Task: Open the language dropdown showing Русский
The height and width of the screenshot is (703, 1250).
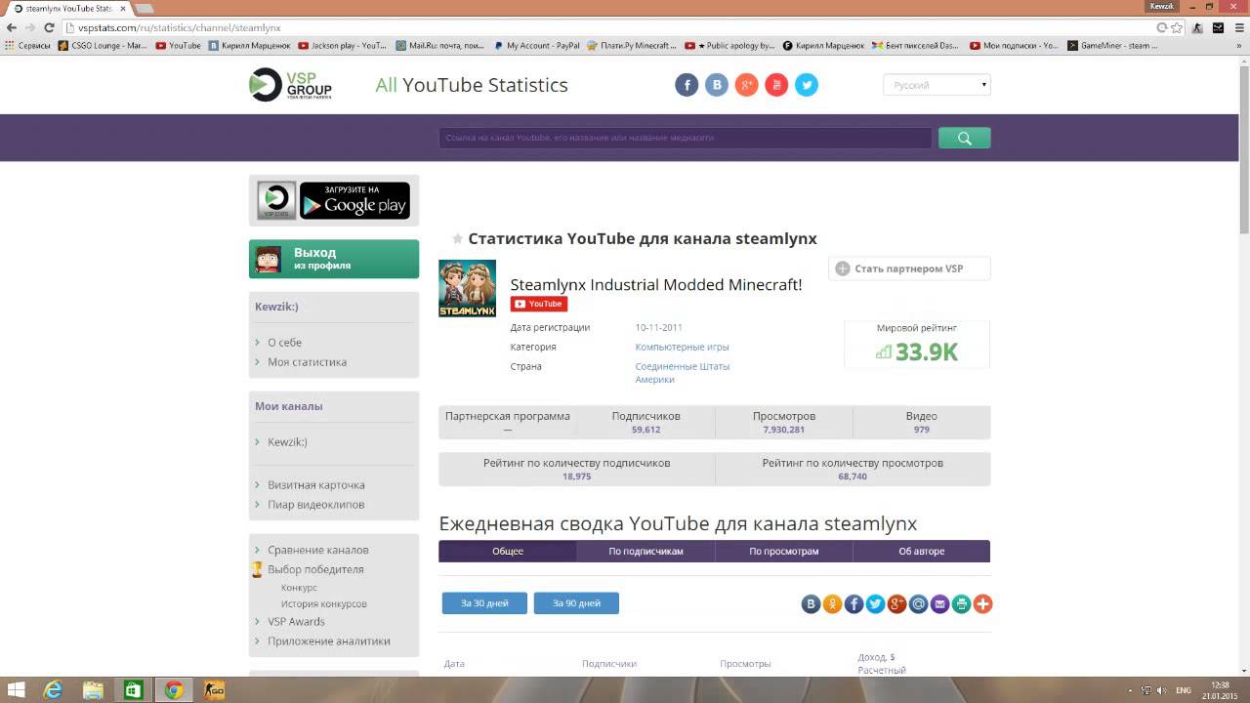Action: click(x=937, y=85)
